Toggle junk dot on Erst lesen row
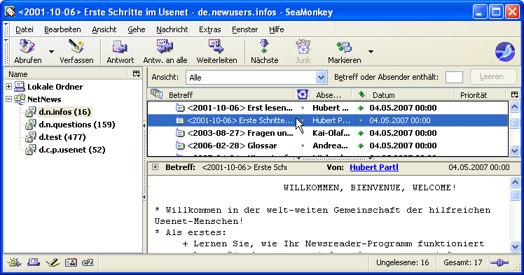 pos(303,108)
